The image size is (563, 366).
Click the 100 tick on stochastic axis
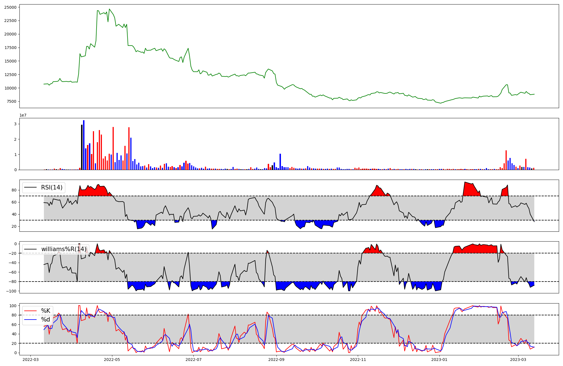(x=13, y=306)
